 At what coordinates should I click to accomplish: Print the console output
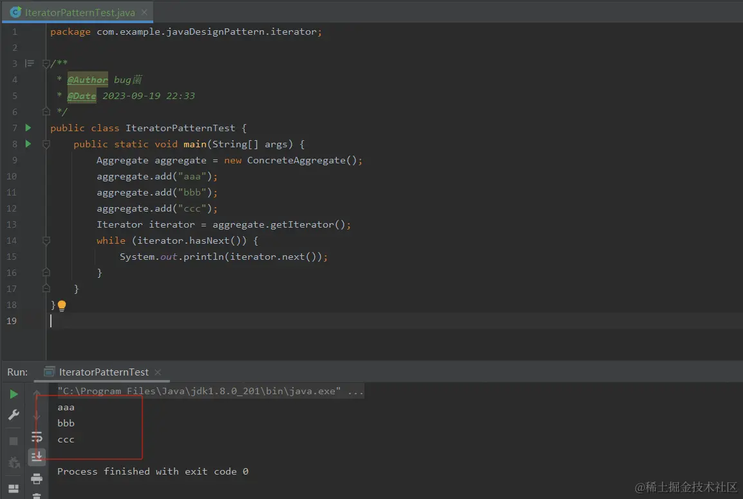tap(37, 478)
